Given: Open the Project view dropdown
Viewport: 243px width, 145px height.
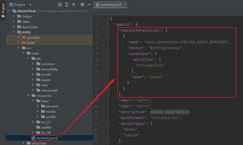Looking at the screenshot, I should 30,5.
